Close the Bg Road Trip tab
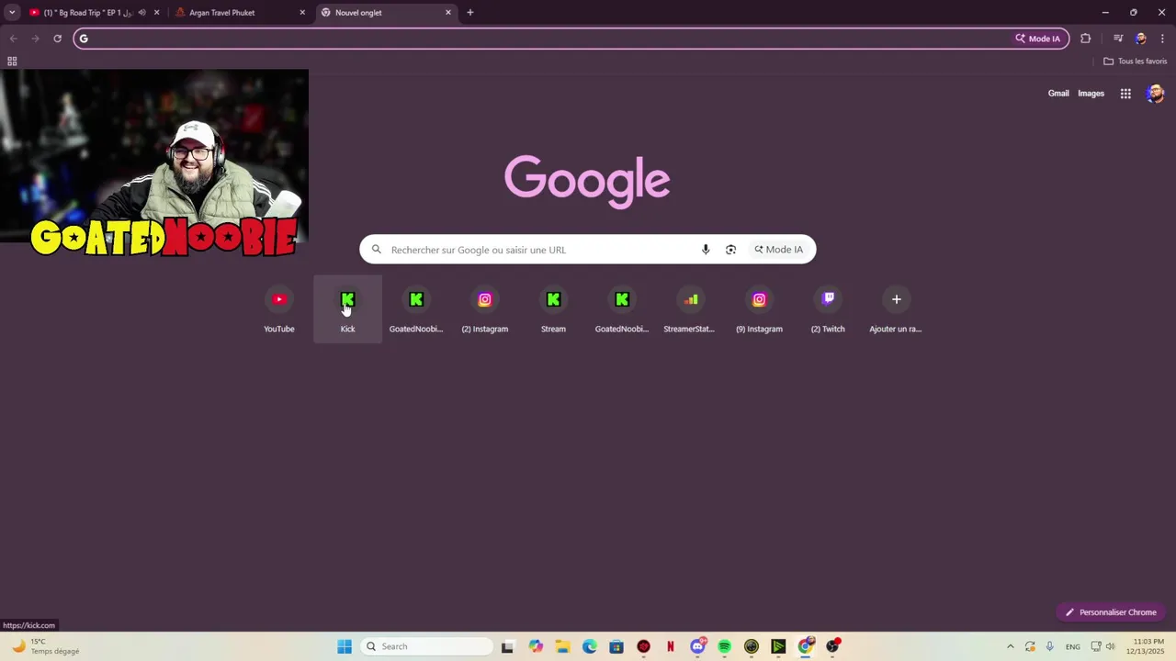The image size is (1176, 661). (156, 13)
